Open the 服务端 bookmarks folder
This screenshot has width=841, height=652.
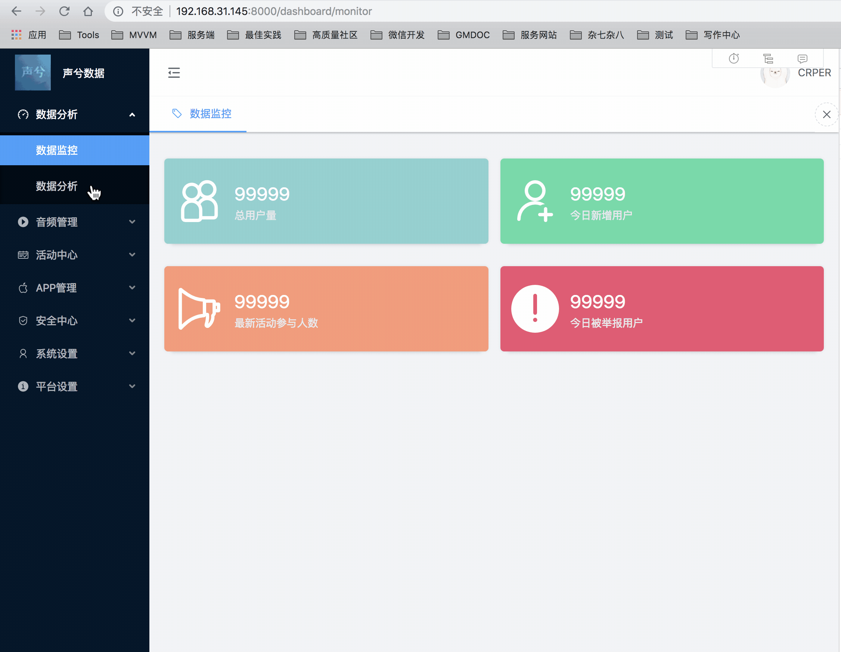point(192,35)
